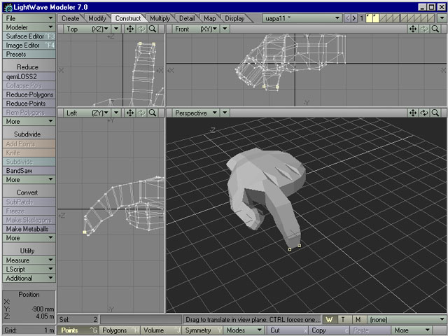
Task: Click the pan icon in Left viewport
Action: (129, 112)
